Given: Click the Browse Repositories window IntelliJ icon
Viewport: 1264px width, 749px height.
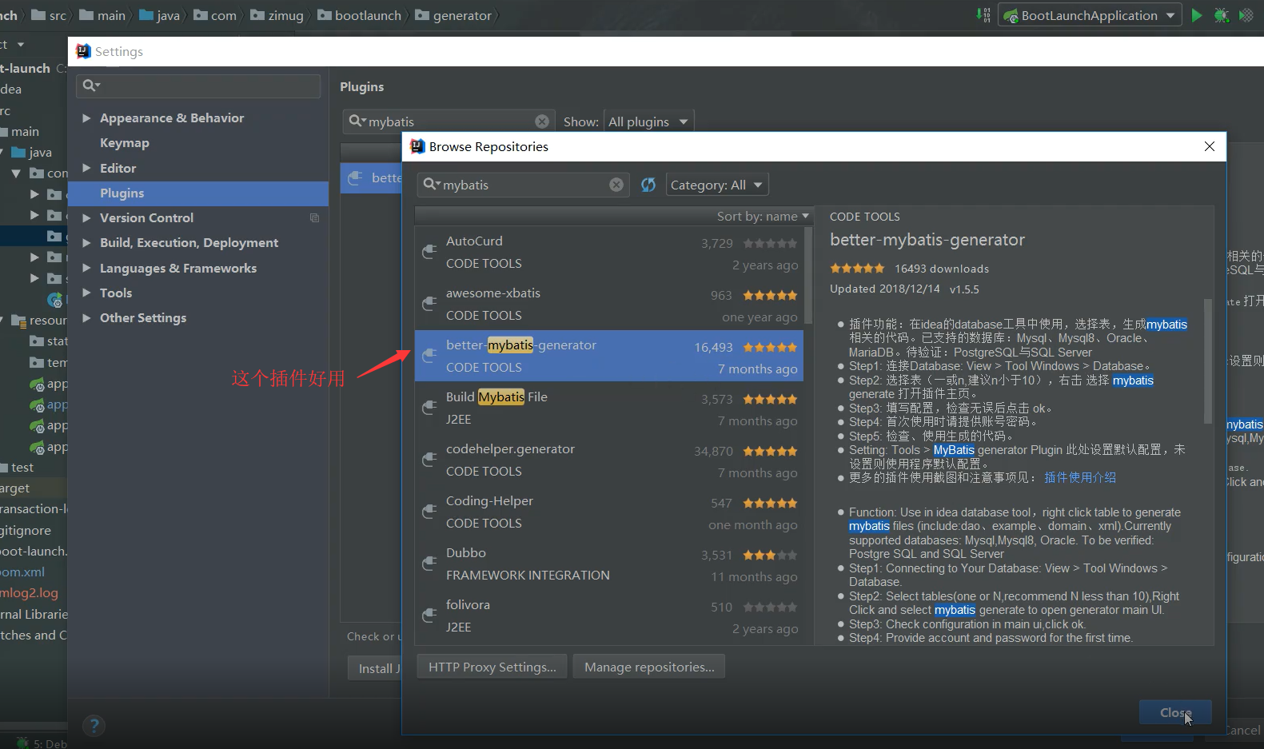Looking at the screenshot, I should tap(417, 146).
